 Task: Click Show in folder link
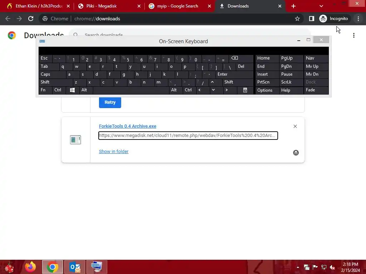(114, 151)
